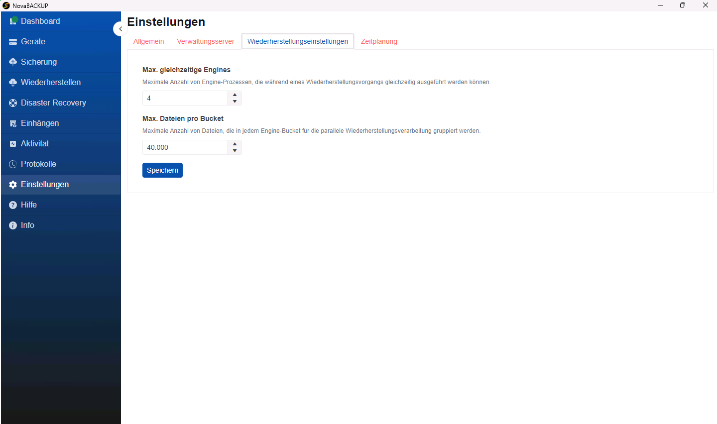Click the Einhängen mount icon

[13, 123]
